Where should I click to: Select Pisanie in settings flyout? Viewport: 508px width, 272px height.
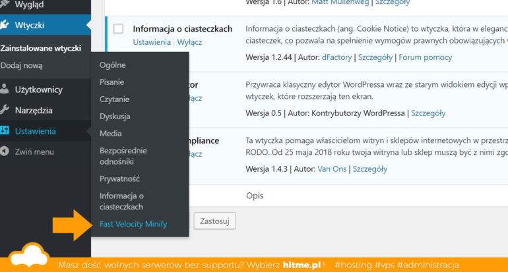[111, 82]
